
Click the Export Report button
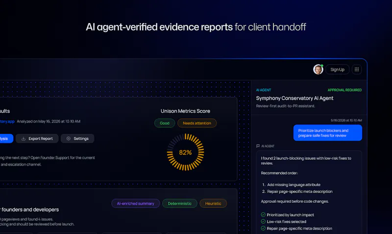[37, 139]
